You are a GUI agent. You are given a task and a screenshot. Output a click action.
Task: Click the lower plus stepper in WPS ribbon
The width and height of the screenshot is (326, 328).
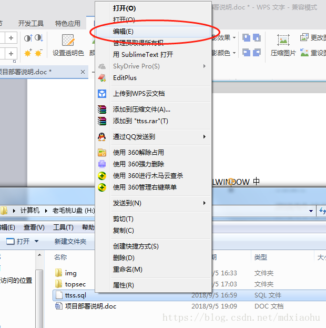tap(11, 54)
